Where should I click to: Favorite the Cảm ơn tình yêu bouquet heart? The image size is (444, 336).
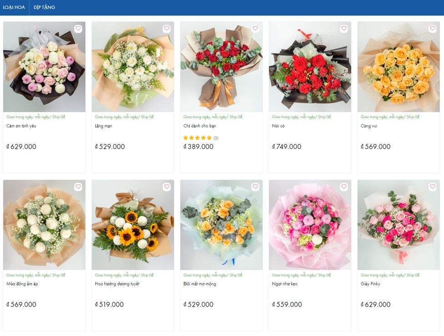78,29
